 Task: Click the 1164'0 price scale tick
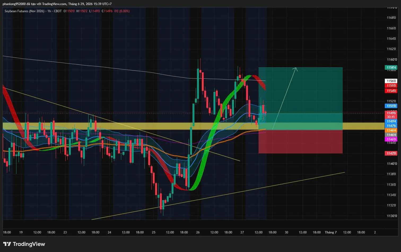click(391, 39)
